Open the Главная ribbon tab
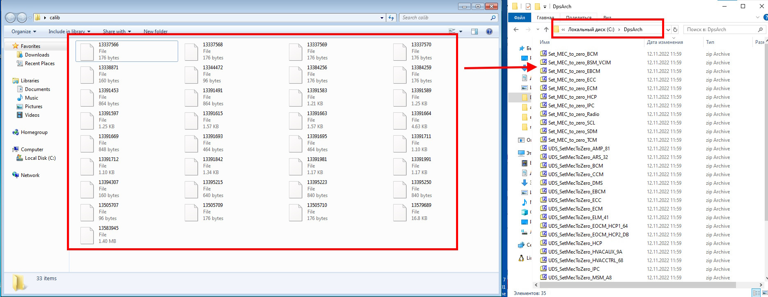Image resolution: width=768 pixels, height=297 pixels. tap(546, 18)
